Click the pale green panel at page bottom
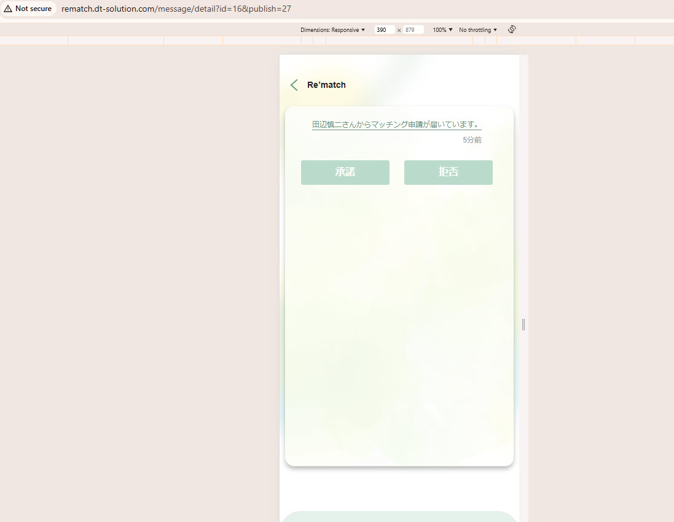Screen dimensions: 674x522 (399, 516)
